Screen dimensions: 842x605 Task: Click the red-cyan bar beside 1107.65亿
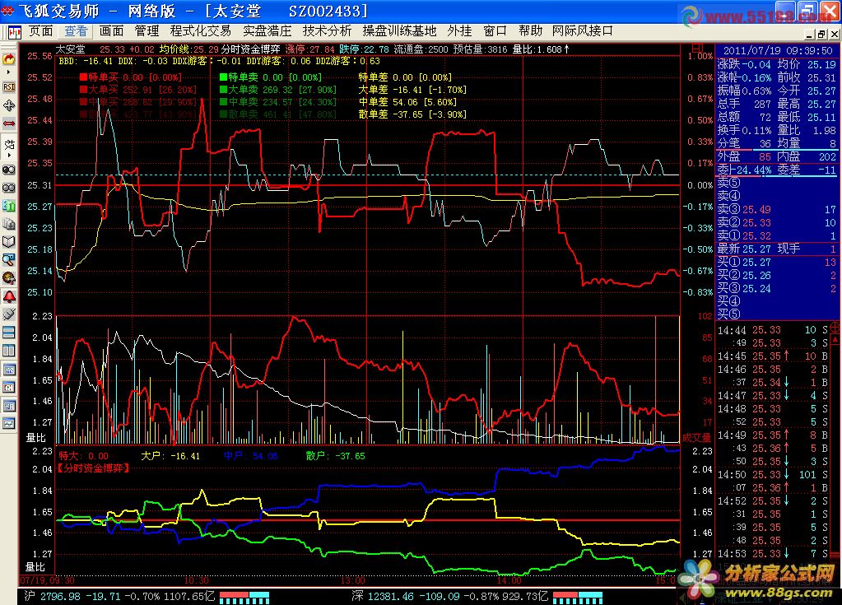[x=244, y=598]
